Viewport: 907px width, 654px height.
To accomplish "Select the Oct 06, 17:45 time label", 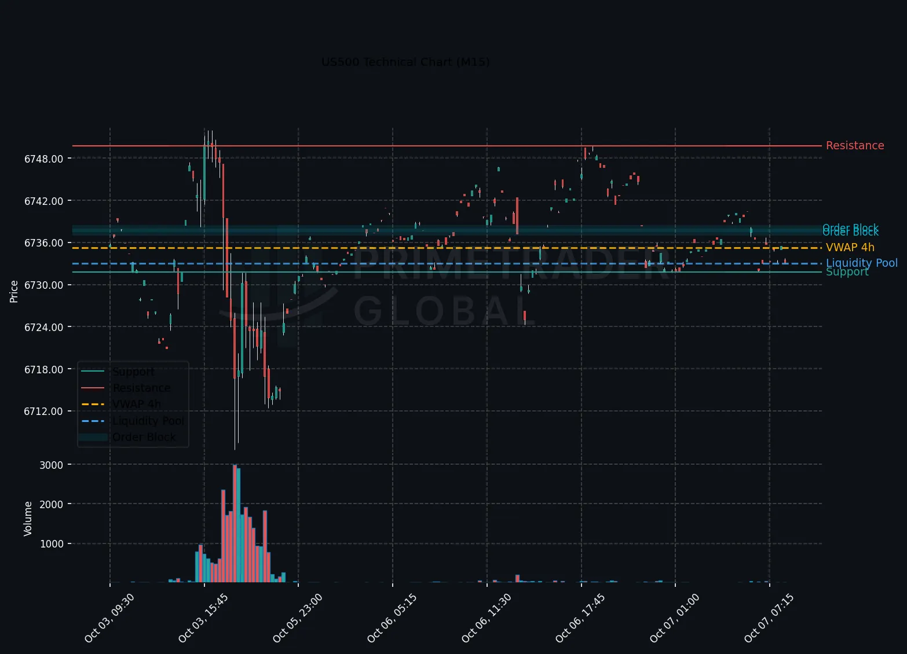I will click(580, 618).
